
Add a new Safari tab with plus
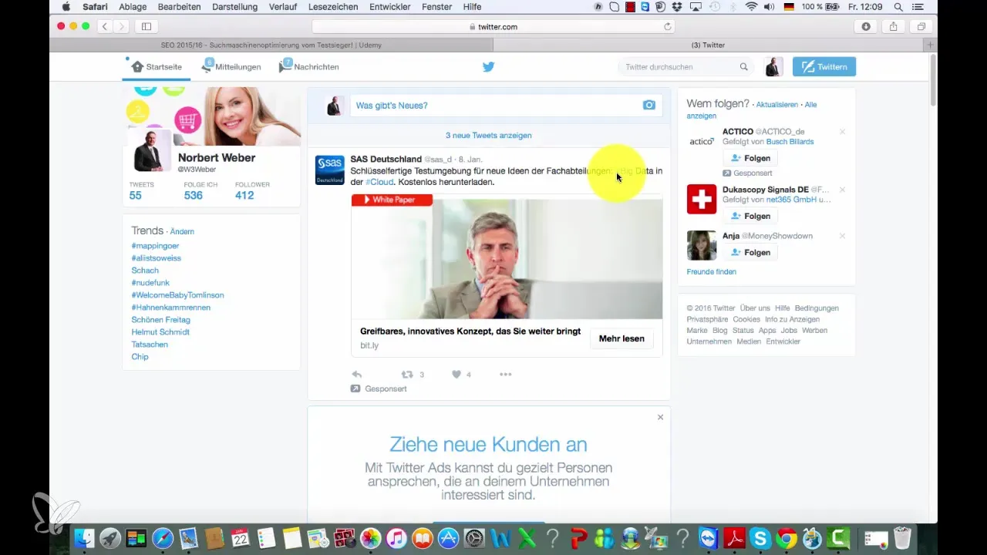coord(931,45)
